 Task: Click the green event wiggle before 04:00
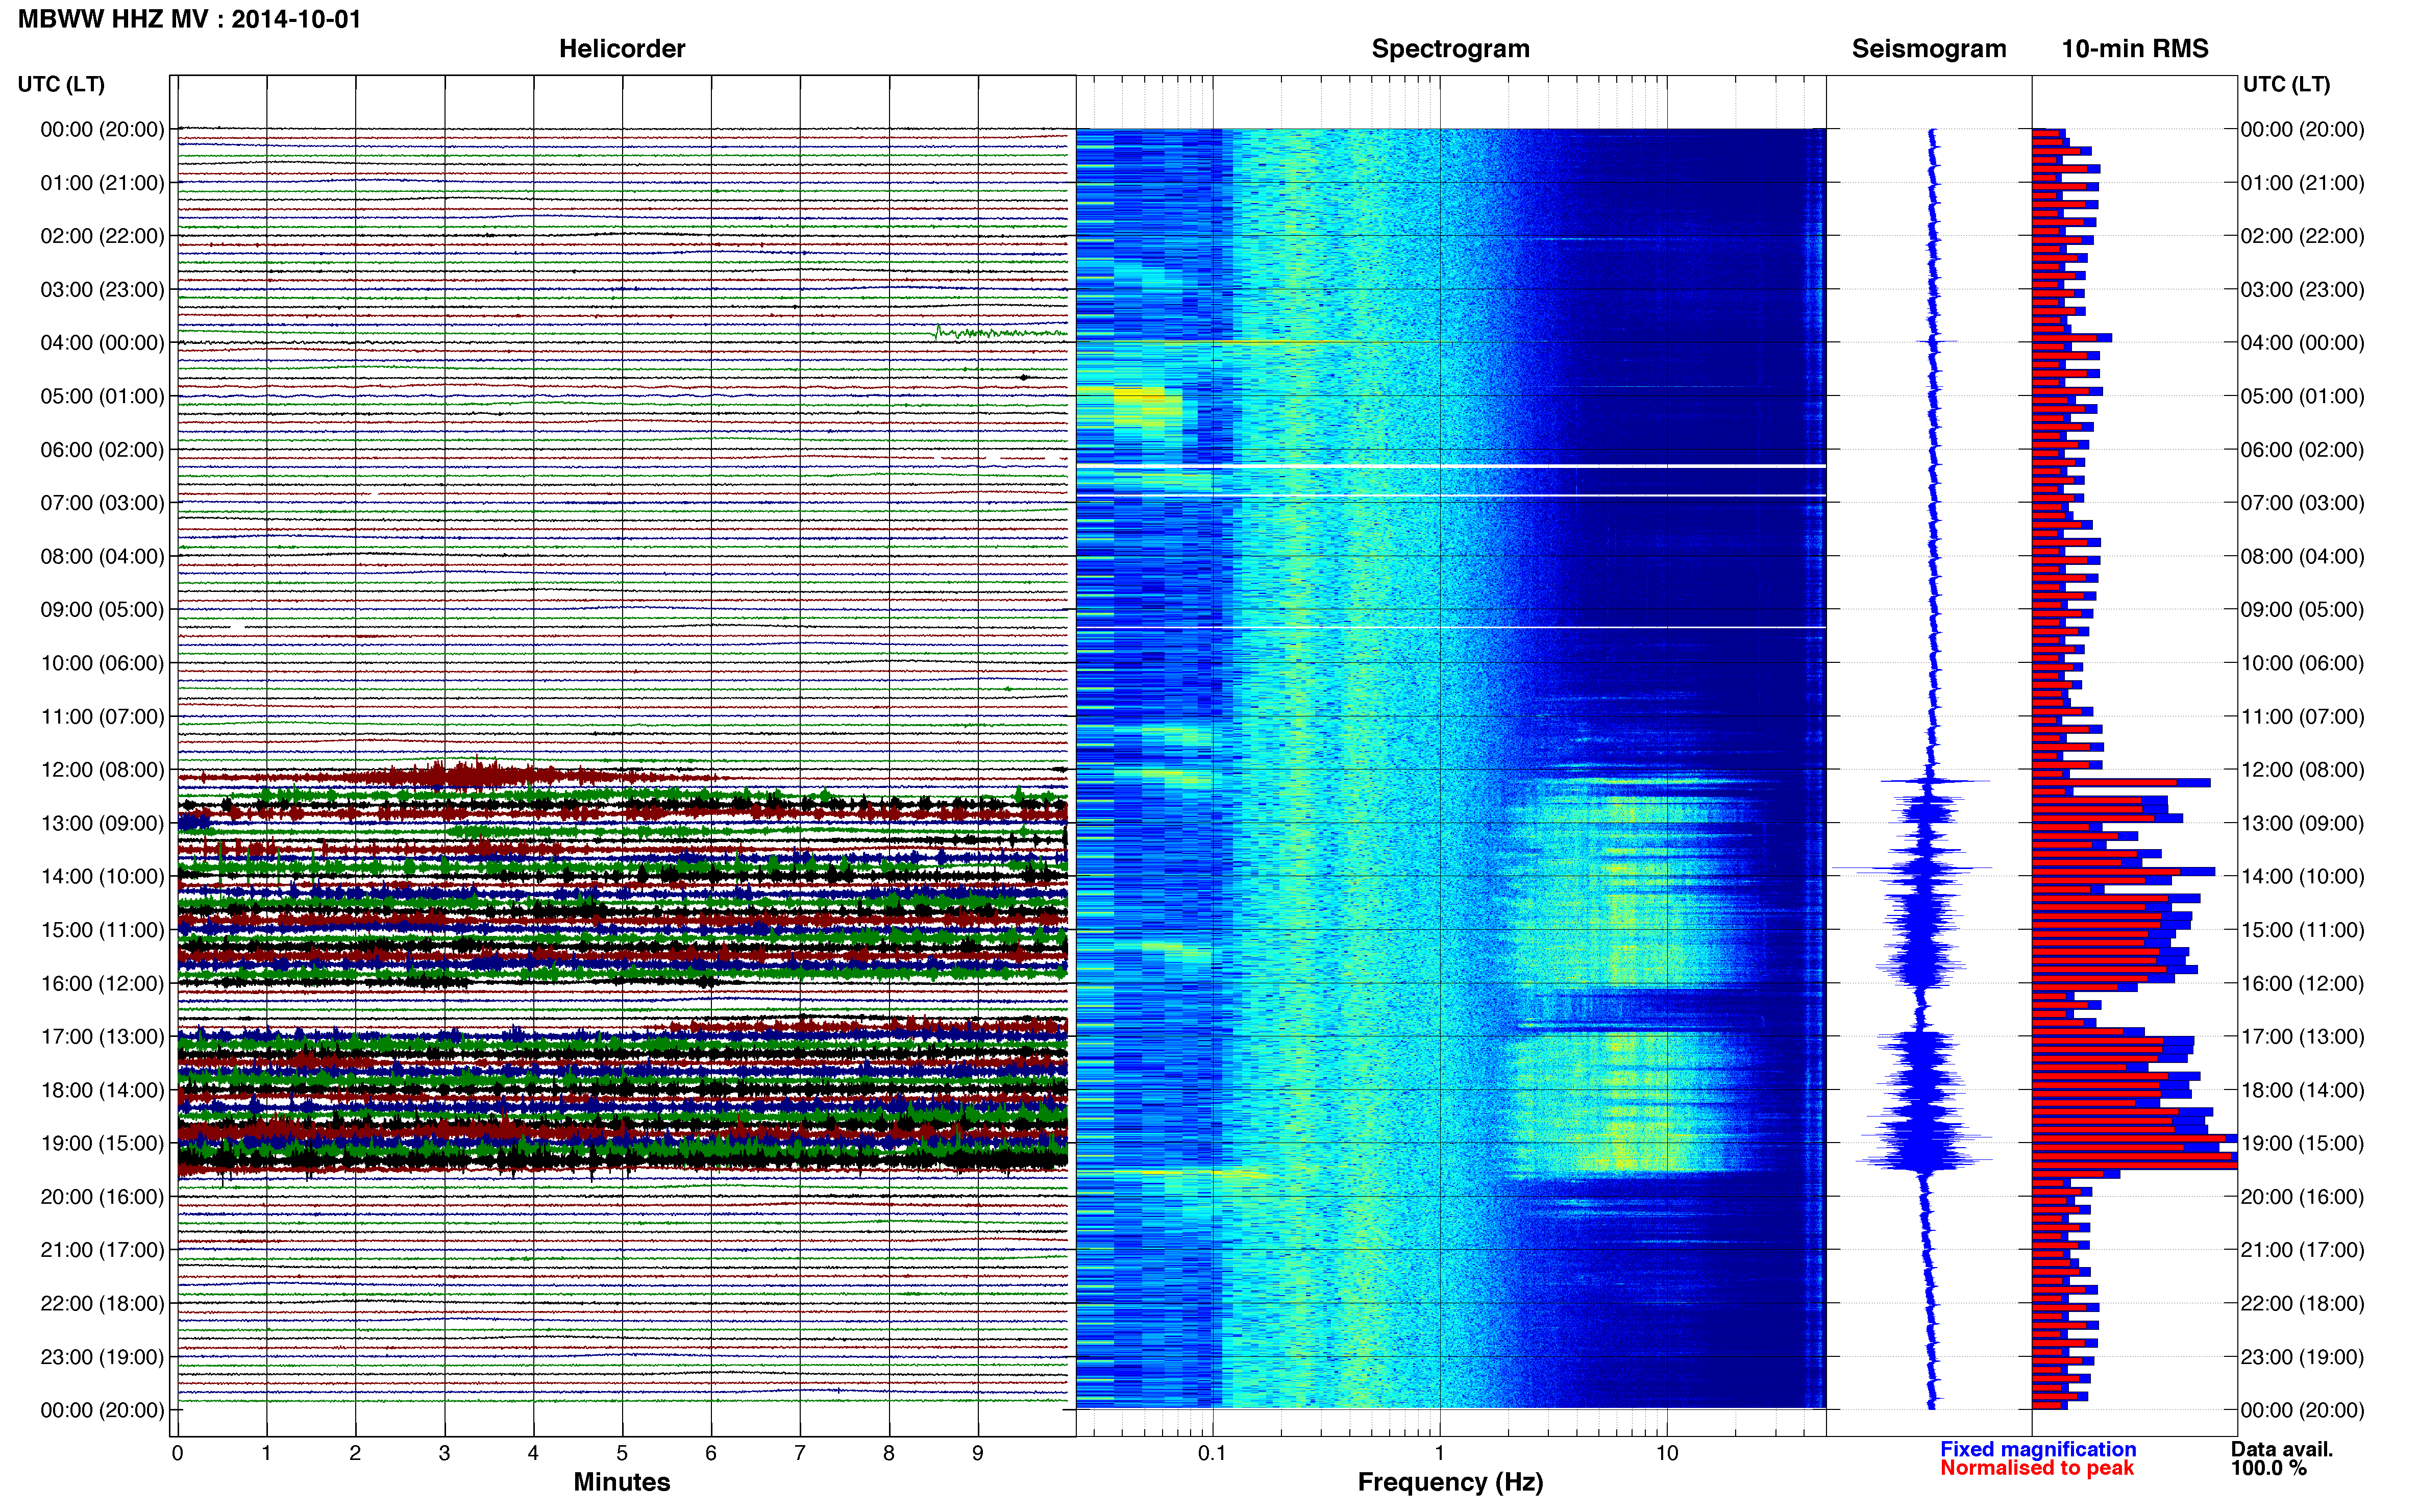click(1000, 333)
